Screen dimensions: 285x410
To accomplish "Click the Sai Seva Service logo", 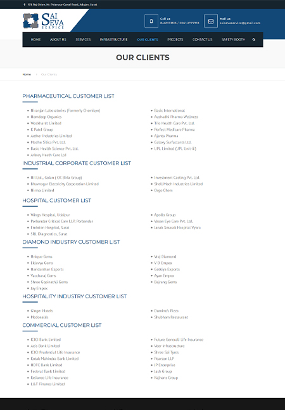I will (43, 21).
